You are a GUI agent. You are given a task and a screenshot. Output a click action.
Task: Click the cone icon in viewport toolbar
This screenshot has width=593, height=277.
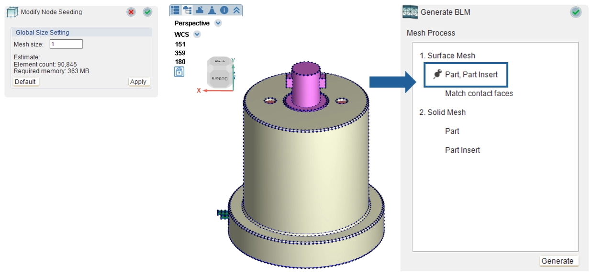(x=212, y=10)
